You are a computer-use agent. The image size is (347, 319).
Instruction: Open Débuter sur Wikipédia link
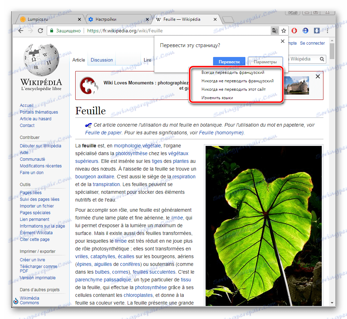(x=40, y=146)
